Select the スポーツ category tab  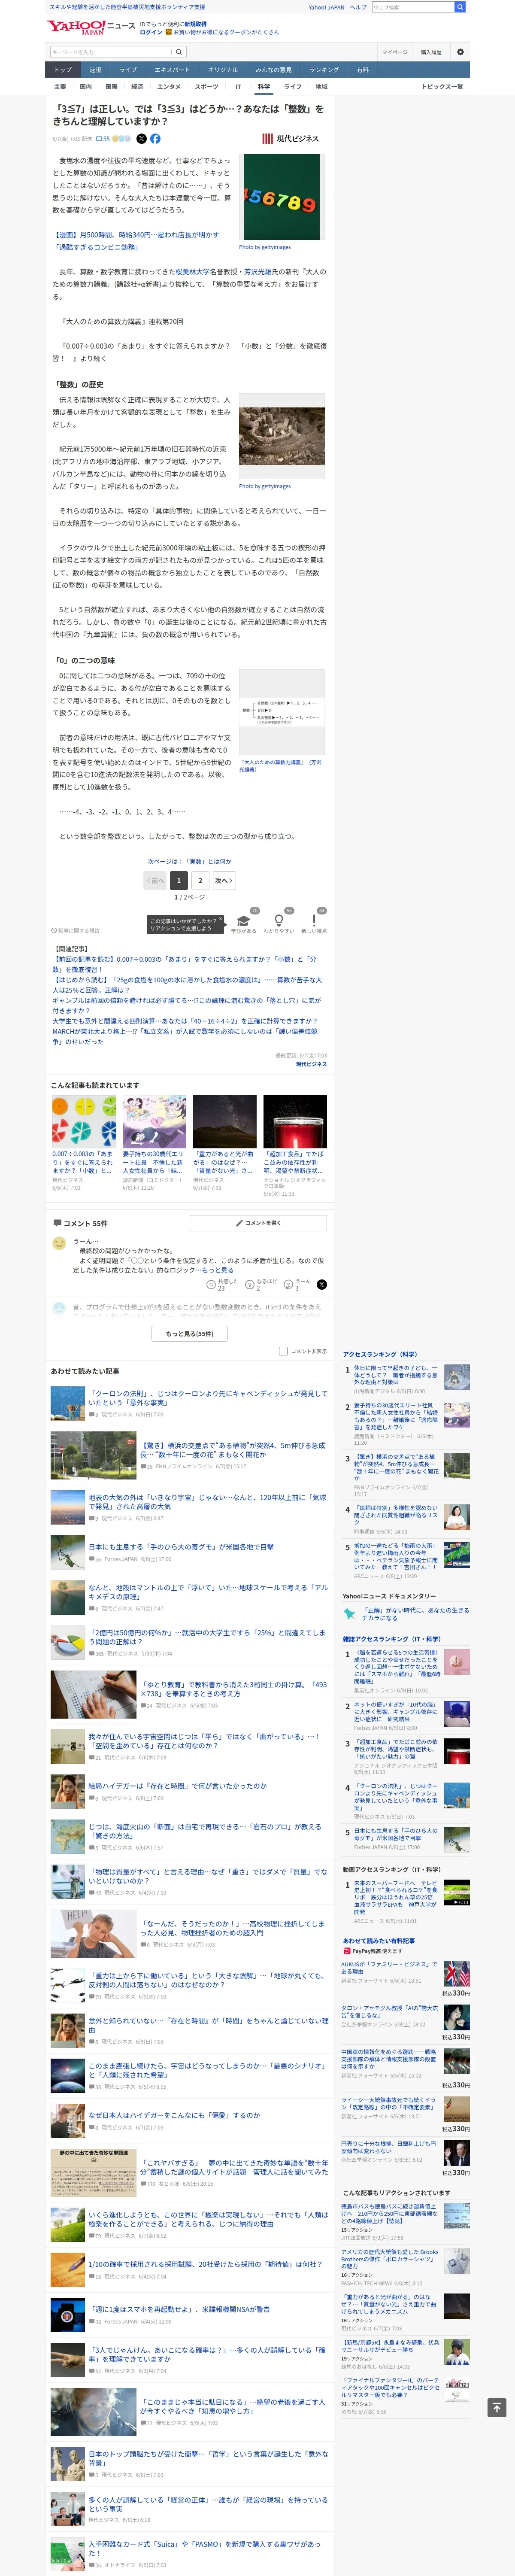point(206,87)
